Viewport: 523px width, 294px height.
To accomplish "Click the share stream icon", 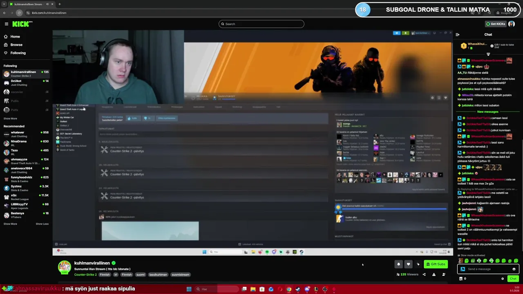I will click(424, 274).
